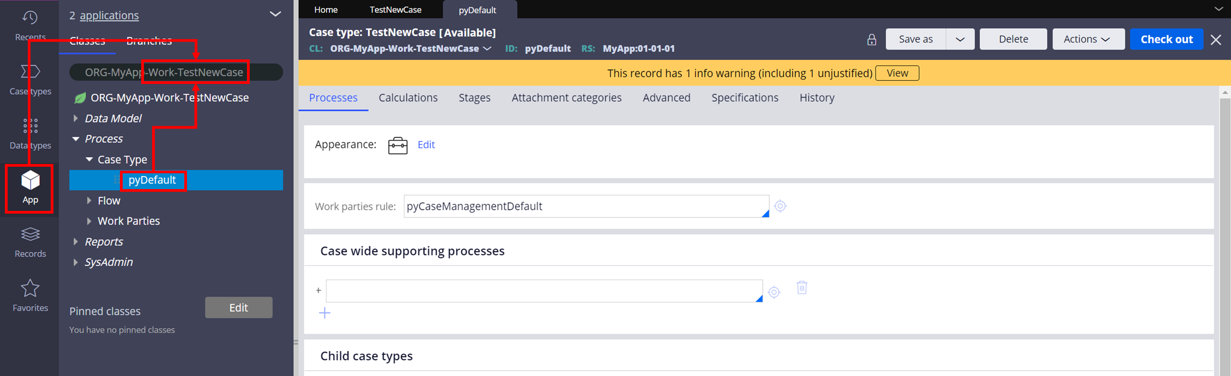Select the Records stack icon
Image resolution: width=1231 pixels, height=376 pixels.
click(30, 234)
